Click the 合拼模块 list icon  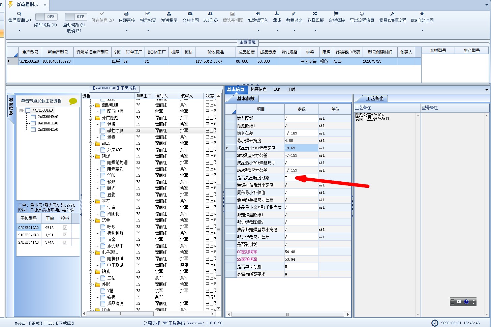(x=336, y=14)
